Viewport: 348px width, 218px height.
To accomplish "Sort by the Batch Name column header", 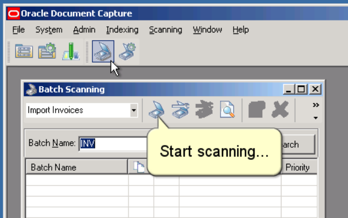I will (76, 167).
